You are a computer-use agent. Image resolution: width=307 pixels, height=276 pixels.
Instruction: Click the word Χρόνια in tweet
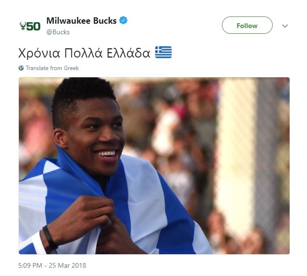pyautogui.click(x=39, y=53)
